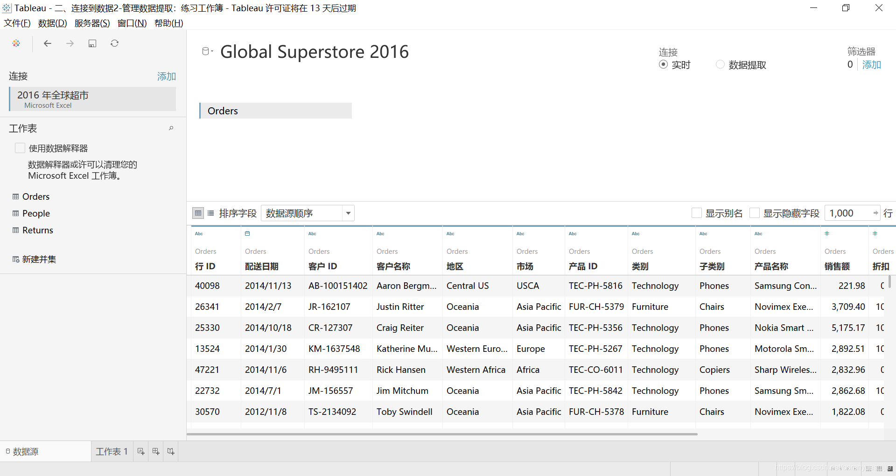Click the Abc type icon above 产品 ID
Screen dimensions: 896x476
573,234
